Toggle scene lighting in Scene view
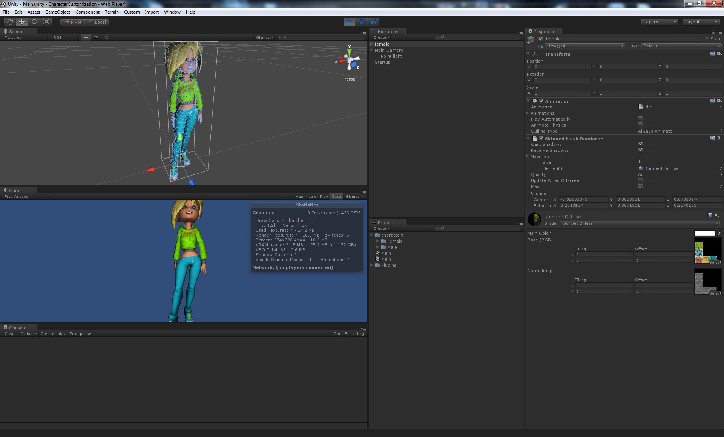The height and width of the screenshot is (437, 724). click(x=86, y=37)
